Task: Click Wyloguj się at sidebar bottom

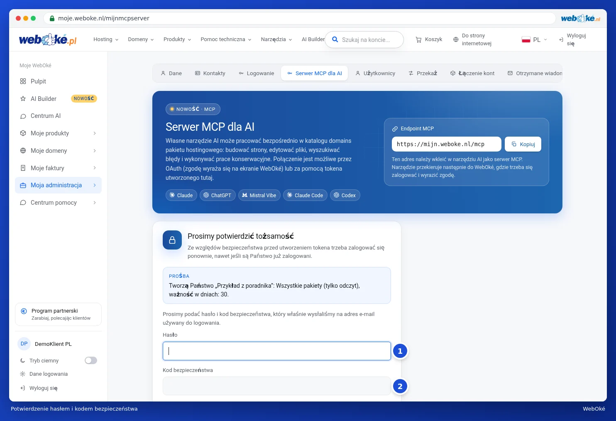Action: (x=39, y=388)
